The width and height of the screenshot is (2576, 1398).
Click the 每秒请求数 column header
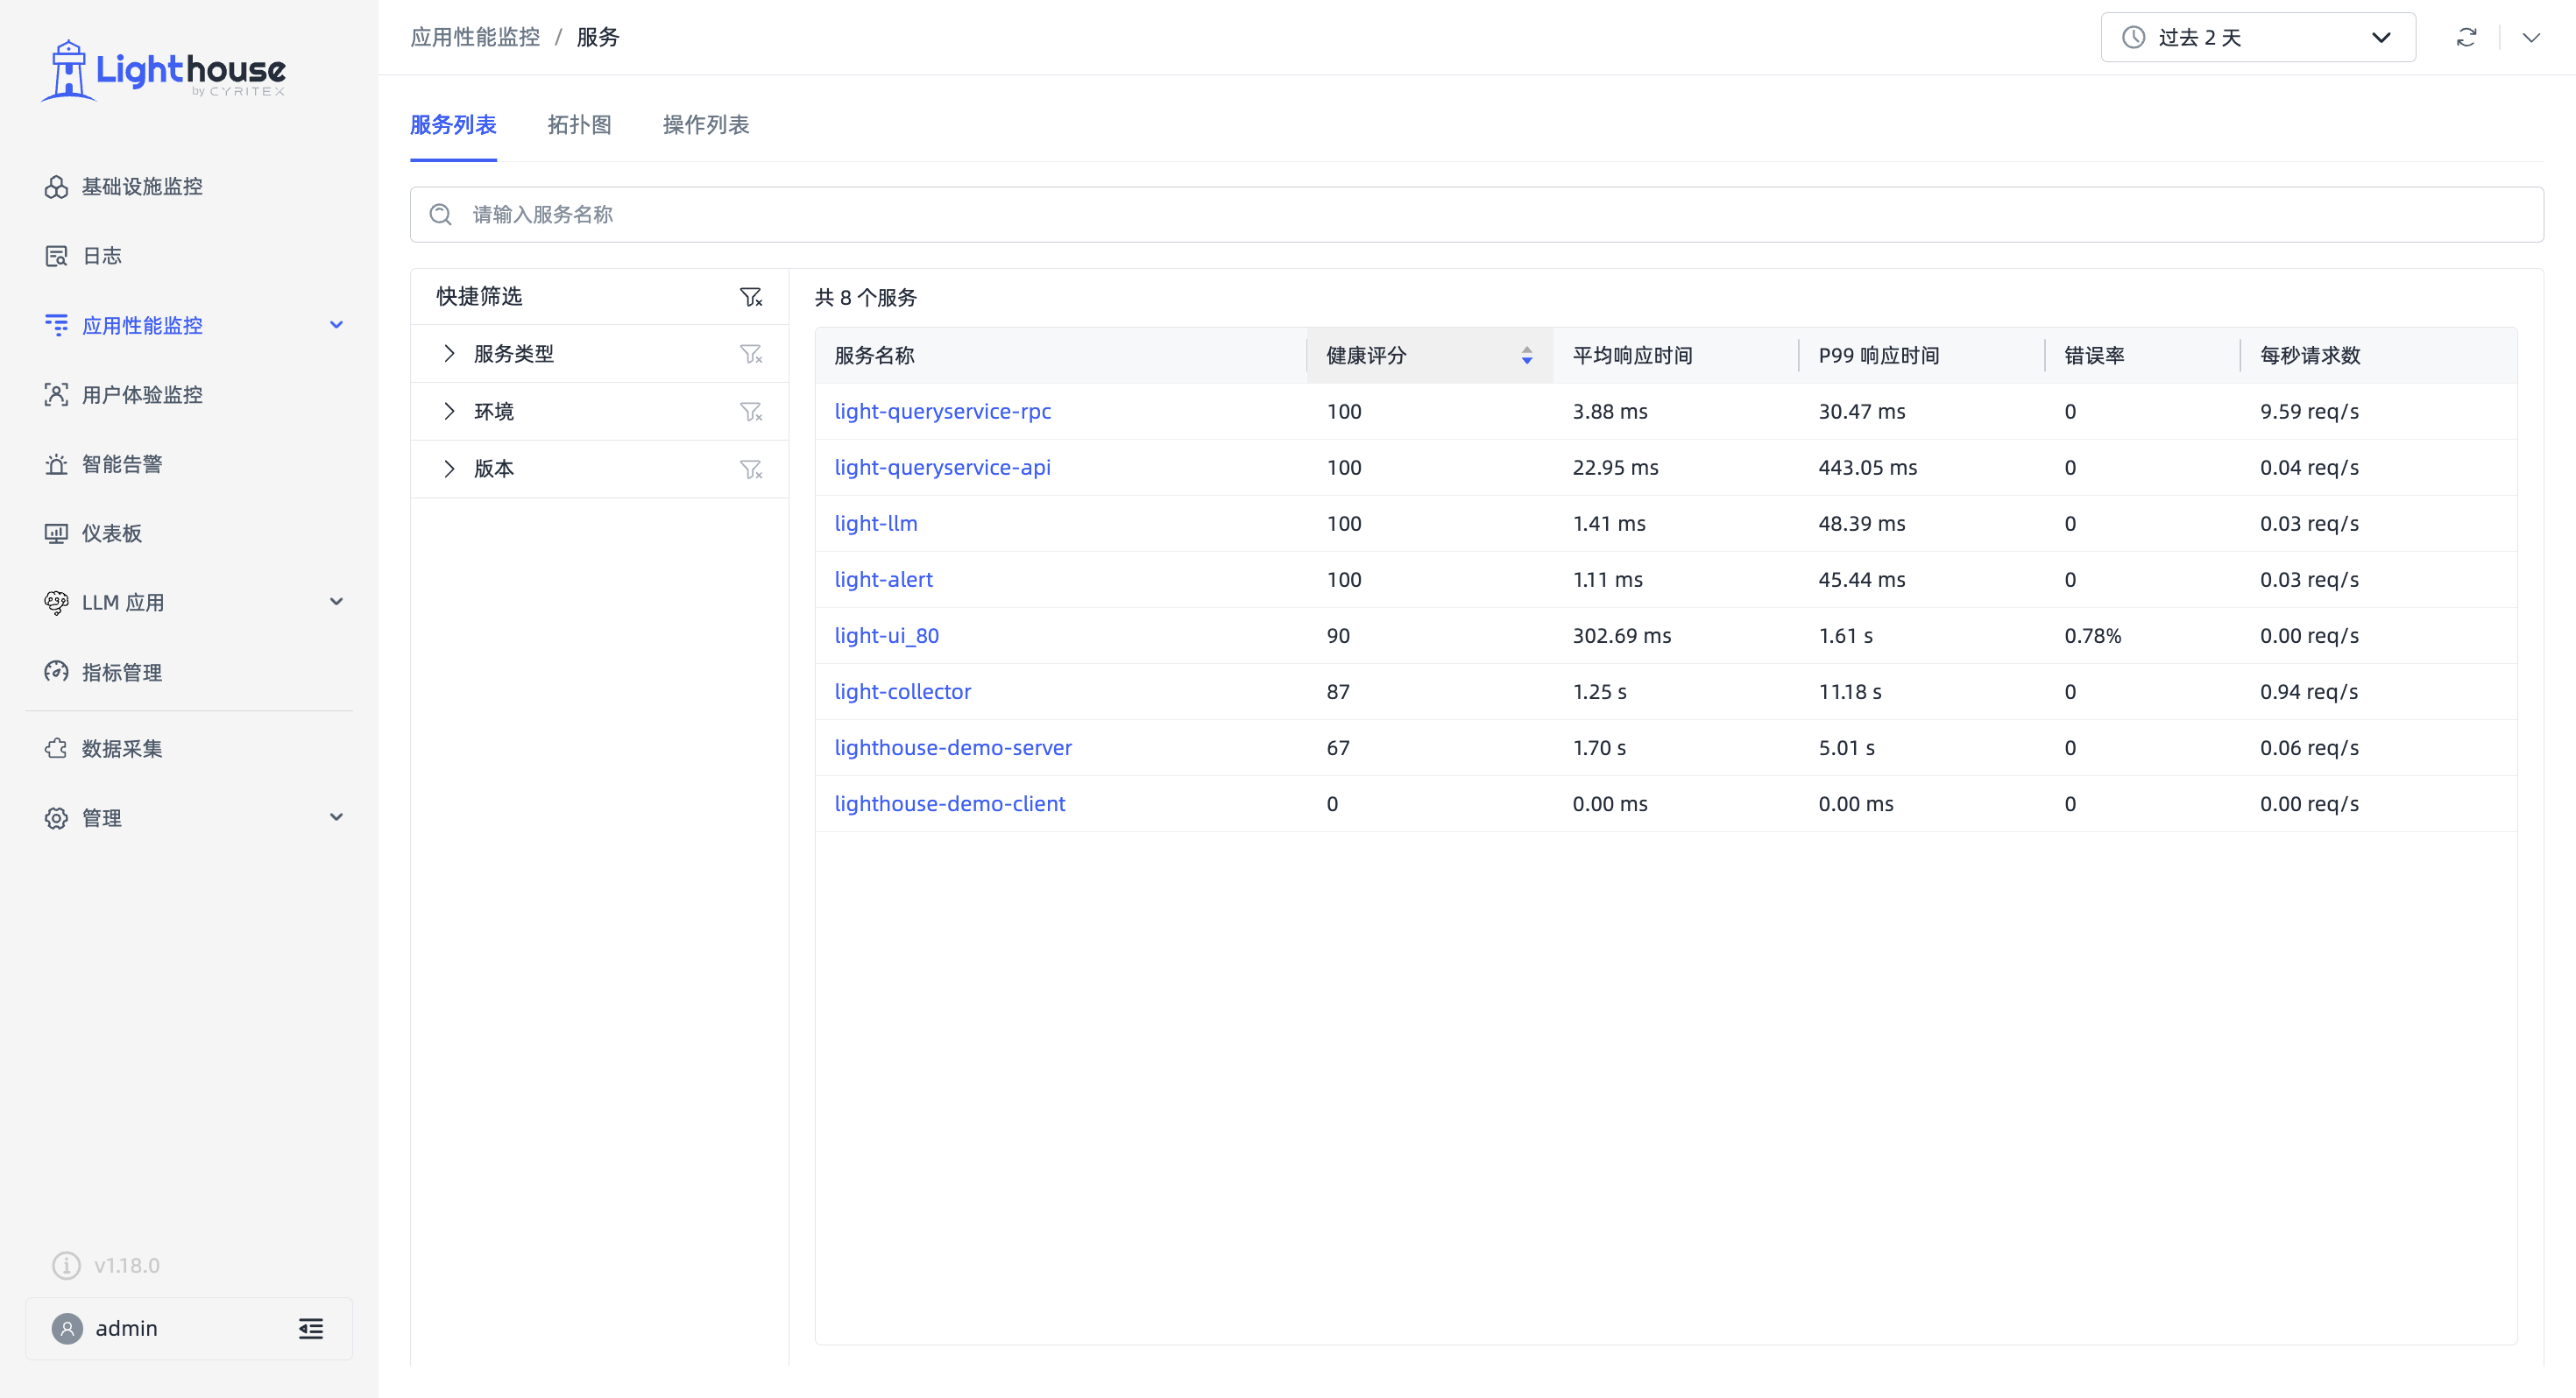coord(2310,355)
